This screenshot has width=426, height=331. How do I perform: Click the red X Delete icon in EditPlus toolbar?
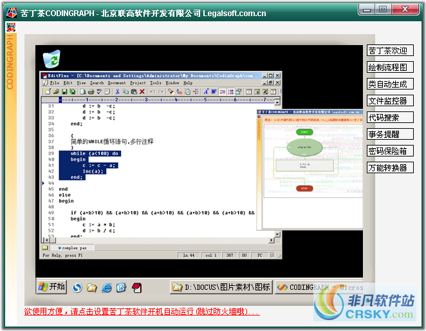coord(142,91)
